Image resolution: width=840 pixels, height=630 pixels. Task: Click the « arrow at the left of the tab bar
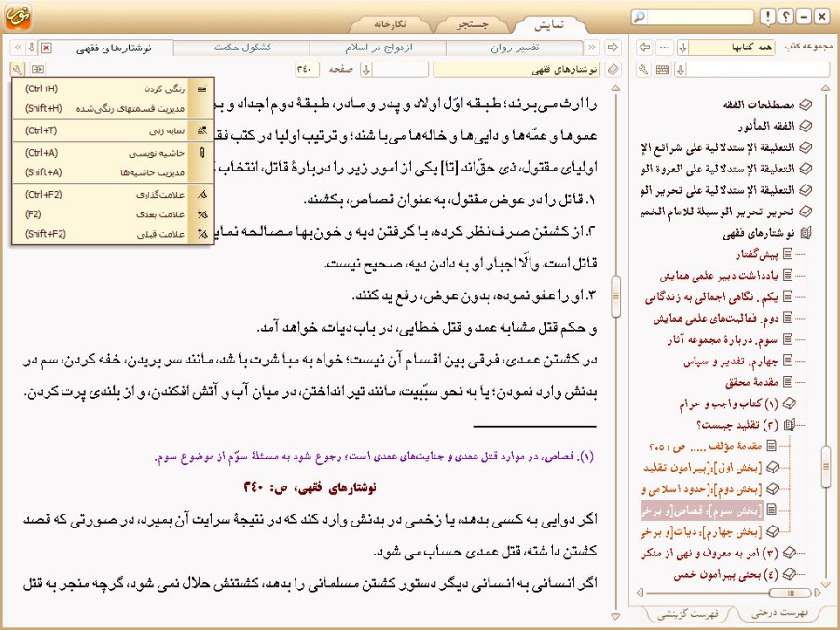[x=19, y=48]
